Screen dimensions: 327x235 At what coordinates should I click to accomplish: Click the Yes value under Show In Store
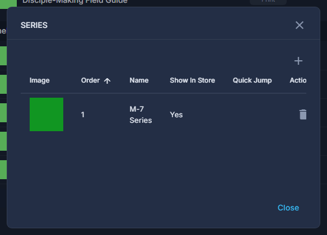tap(176, 114)
